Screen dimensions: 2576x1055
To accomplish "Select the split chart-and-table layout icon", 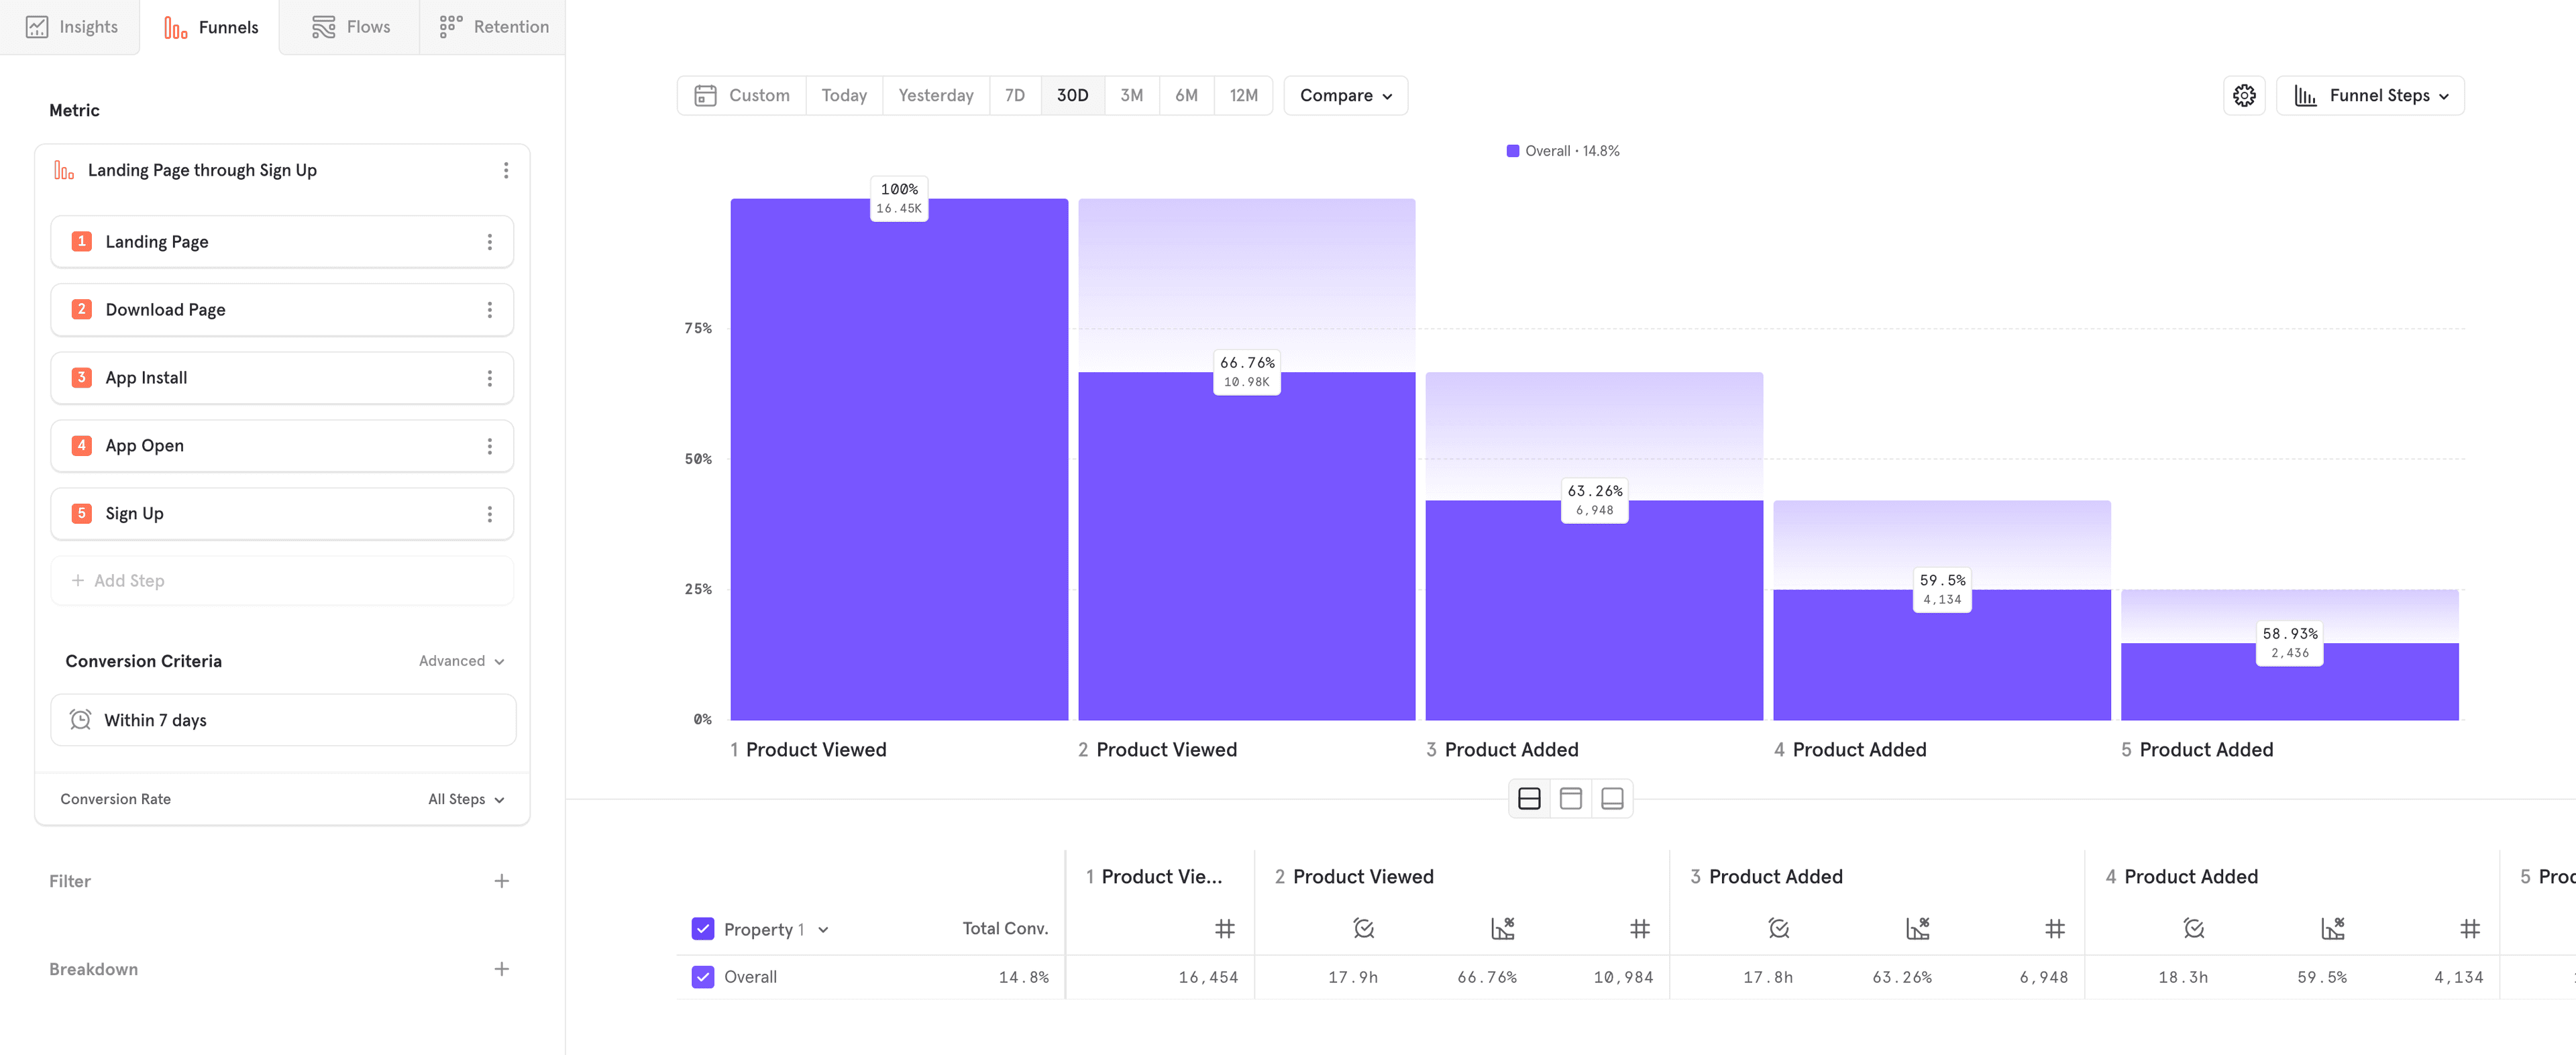I will pos(1528,798).
